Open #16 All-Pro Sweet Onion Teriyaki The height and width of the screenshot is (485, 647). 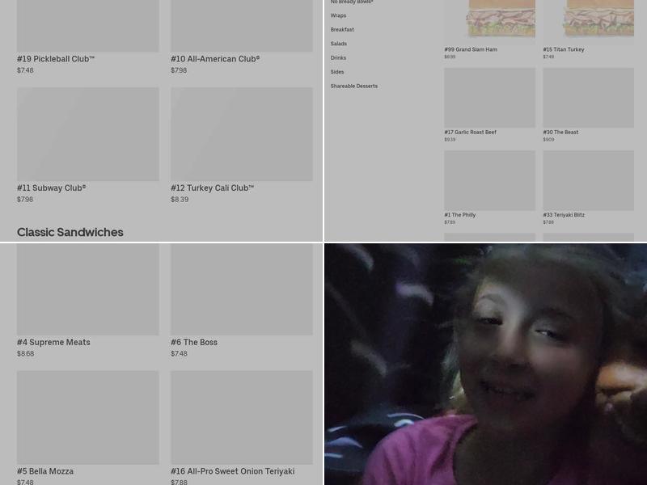coord(241,417)
